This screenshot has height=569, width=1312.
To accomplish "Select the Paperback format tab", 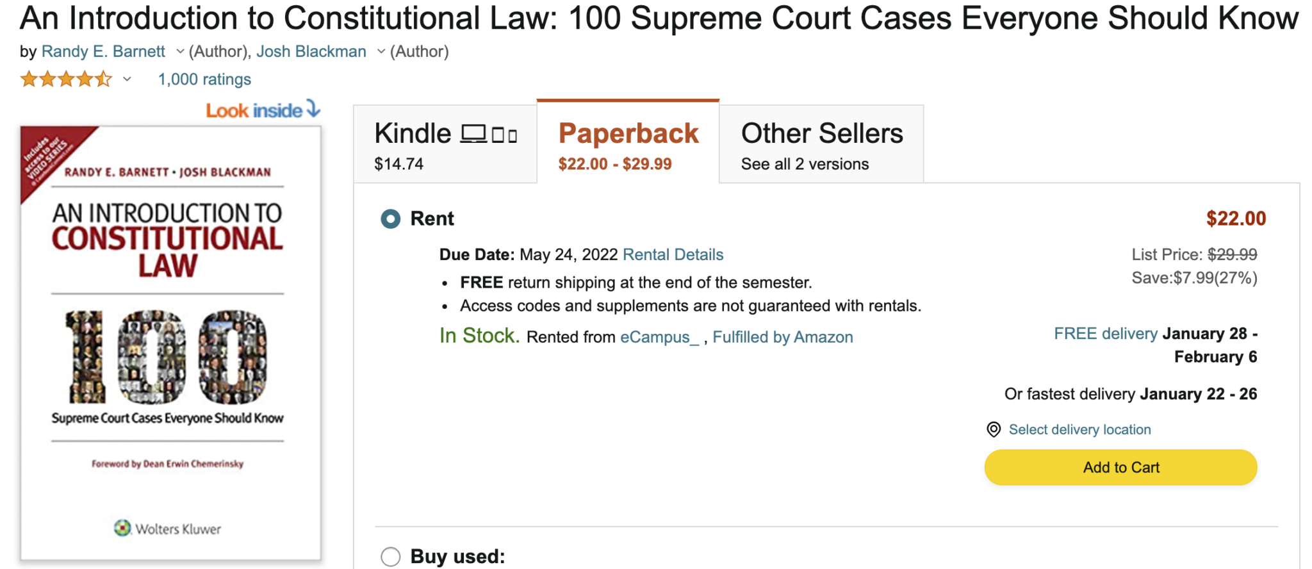I will (x=628, y=145).
